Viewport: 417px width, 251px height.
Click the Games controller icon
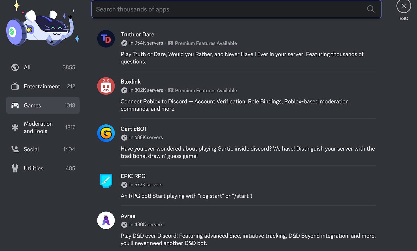[15, 105]
